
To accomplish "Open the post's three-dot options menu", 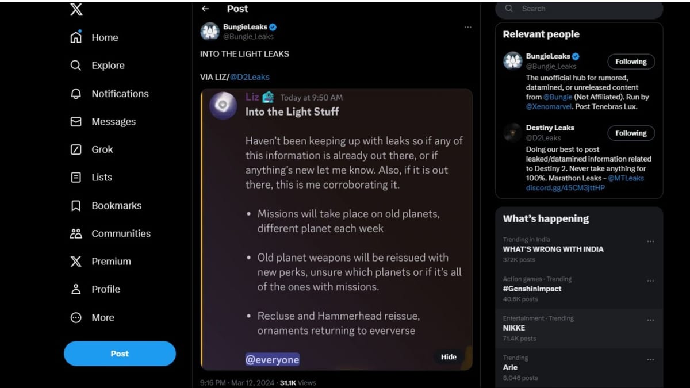I will (x=468, y=27).
